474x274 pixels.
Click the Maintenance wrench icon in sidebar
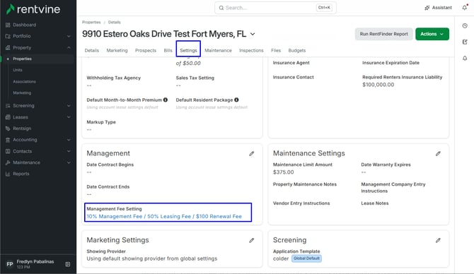point(8,162)
